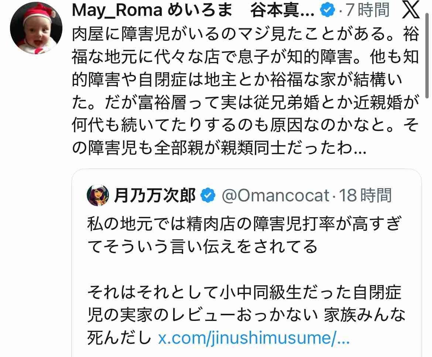Image resolution: width=432 pixels, height=357 pixels.
Task: Open the May_Roma めいろま display name
Action: pos(152,10)
